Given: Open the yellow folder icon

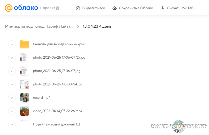Looking at the screenshot, I should tap(24, 44).
